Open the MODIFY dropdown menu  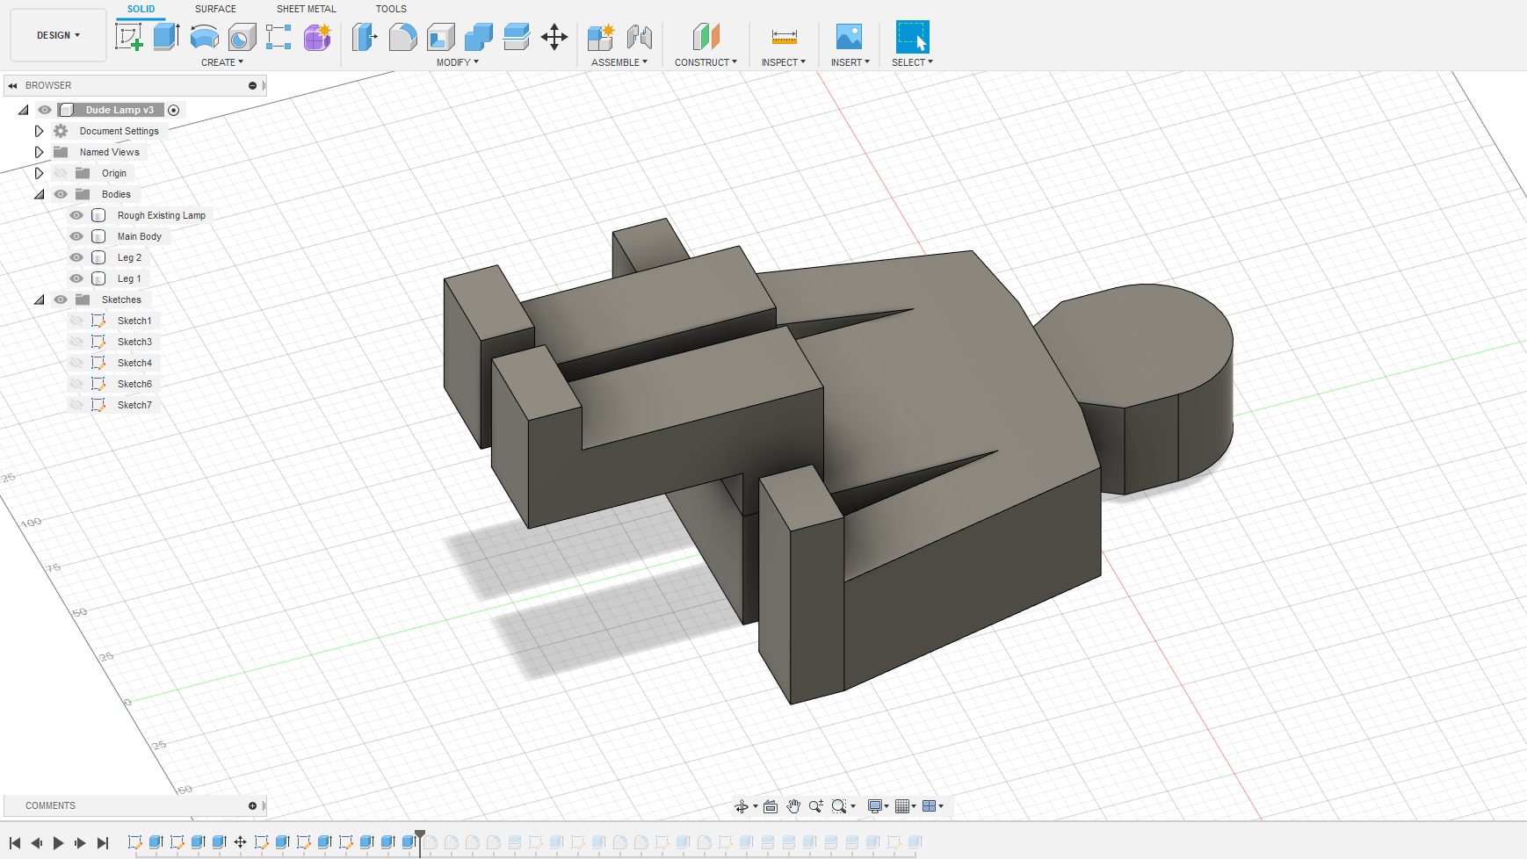click(x=458, y=62)
